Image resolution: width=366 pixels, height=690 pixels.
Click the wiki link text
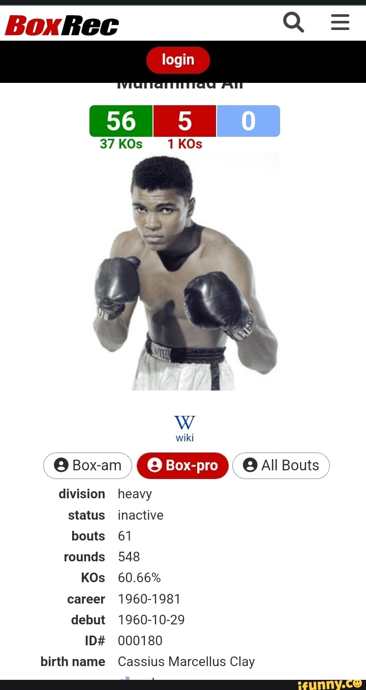(185, 438)
